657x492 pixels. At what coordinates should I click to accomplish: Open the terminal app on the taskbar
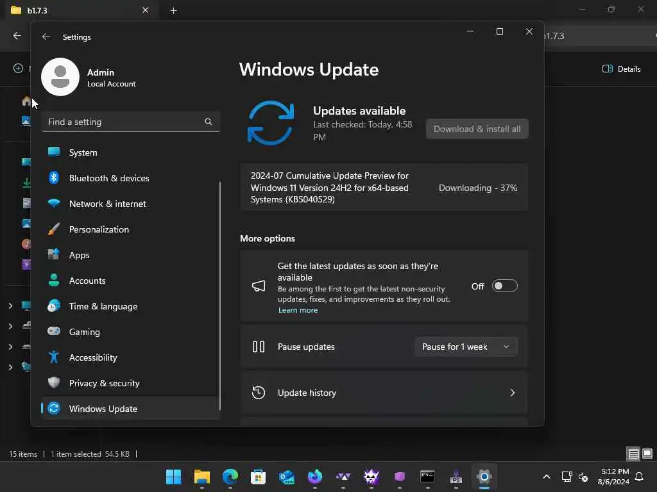pos(427,477)
